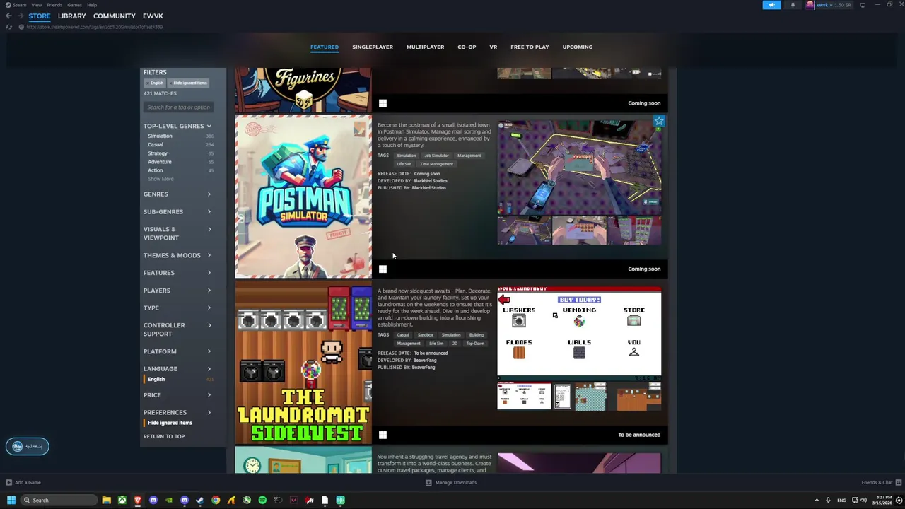905x509 pixels.
Task: Open Blackbird Studios developer link
Action: pos(431,181)
